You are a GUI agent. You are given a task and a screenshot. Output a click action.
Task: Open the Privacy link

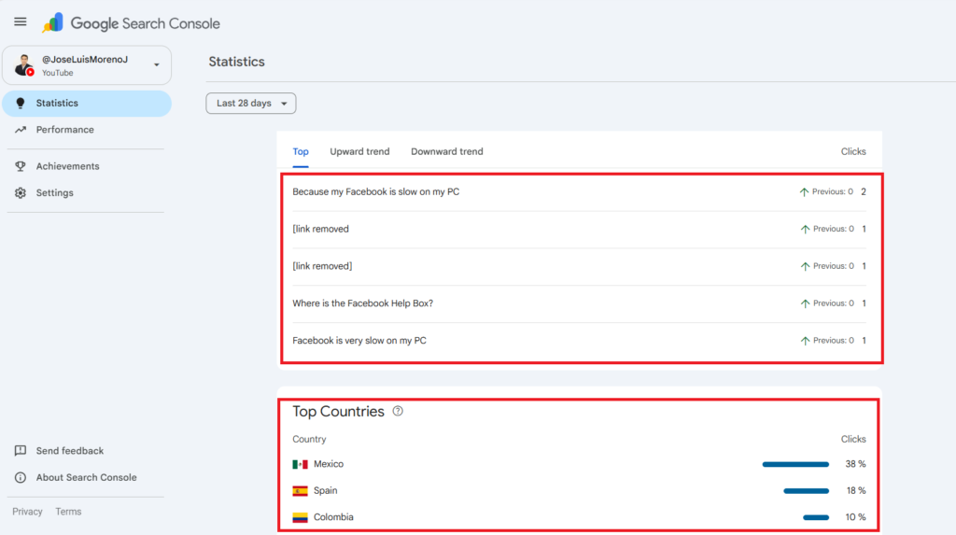[27, 512]
